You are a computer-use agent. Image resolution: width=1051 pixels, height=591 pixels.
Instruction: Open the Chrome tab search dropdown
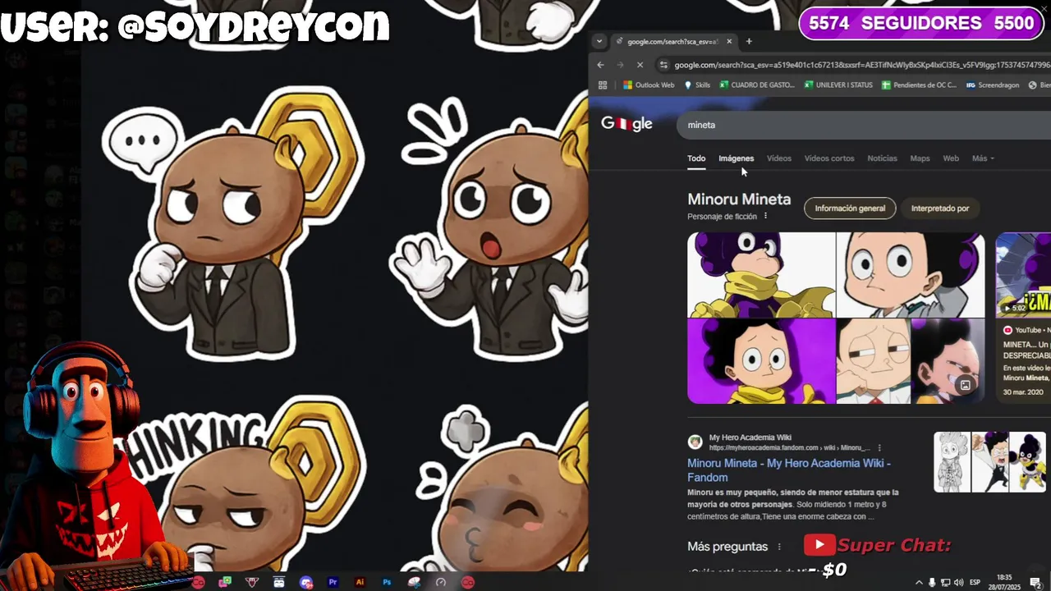pyautogui.click(x=599, y=41)
